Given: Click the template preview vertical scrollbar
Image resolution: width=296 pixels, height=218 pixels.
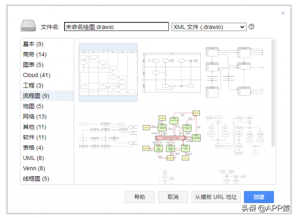Looking at the screenshot, I should coord(273,93).
